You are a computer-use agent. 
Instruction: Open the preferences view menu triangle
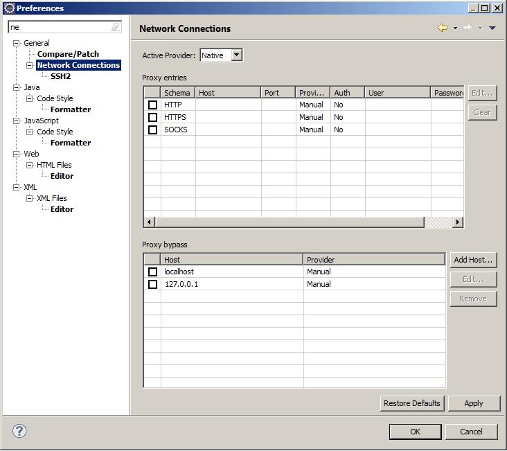(x=492, y=28)
